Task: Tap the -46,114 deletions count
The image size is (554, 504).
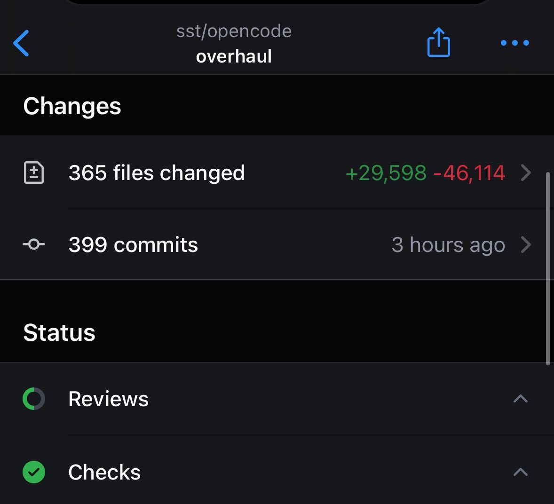Action: (x=469, y=173)
